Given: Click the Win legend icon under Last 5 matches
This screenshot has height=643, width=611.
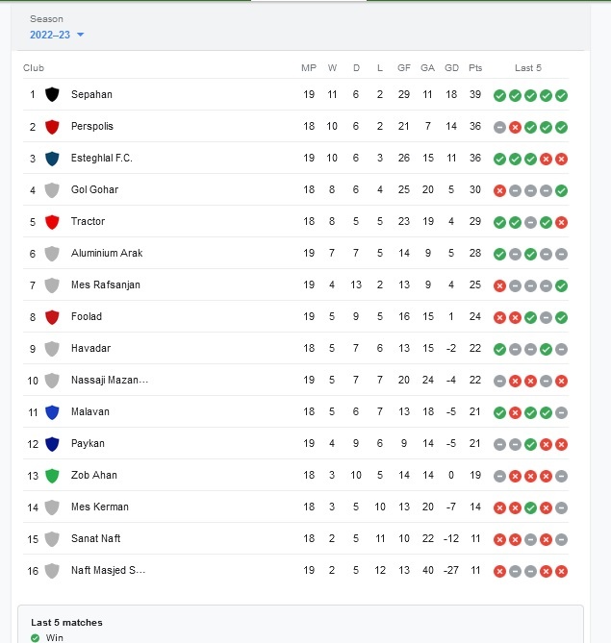Looking at the screenshot, I should coord(36,637).
